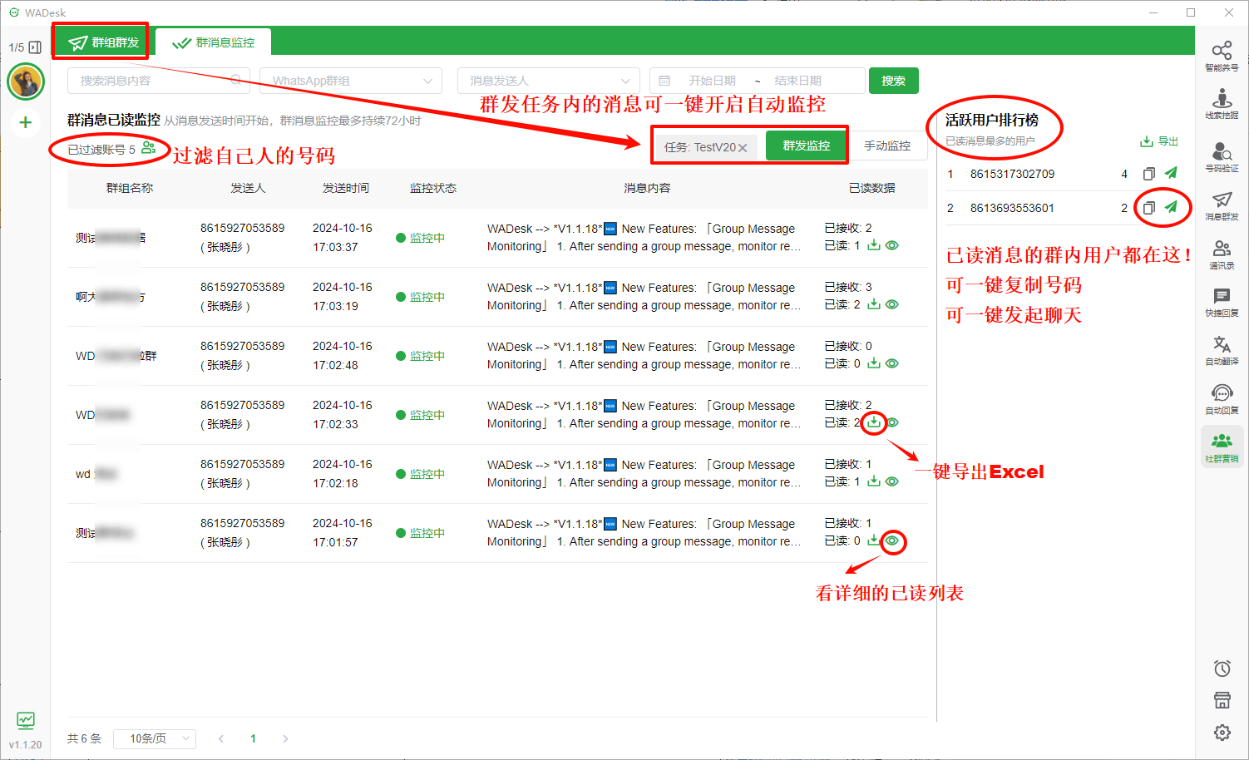Viewport: 1249px width, 760px height.
Task: Copy number 8613693553601
Action: point(1149,208)
